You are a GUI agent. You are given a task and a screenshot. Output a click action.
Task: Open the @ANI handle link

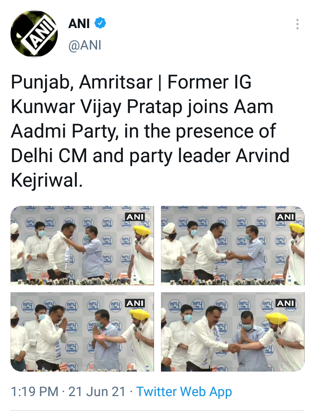click(x=85, y=45)
